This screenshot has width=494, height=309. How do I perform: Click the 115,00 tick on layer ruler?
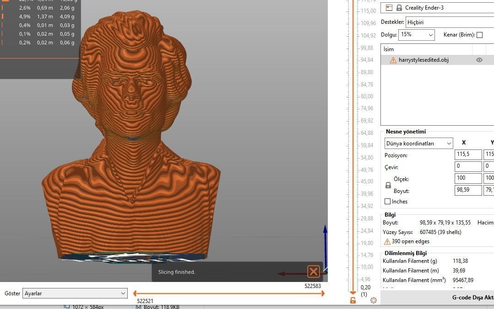(368, 11)
